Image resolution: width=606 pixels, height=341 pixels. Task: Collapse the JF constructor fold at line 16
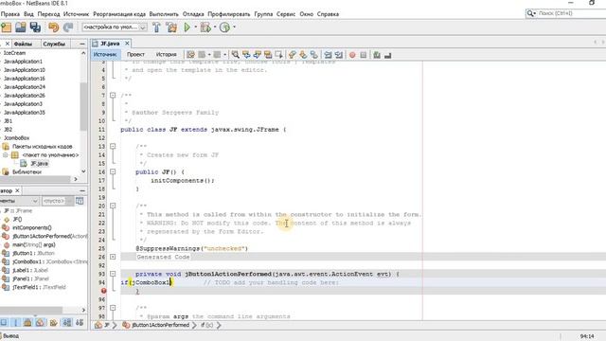(x=113, y=171)
